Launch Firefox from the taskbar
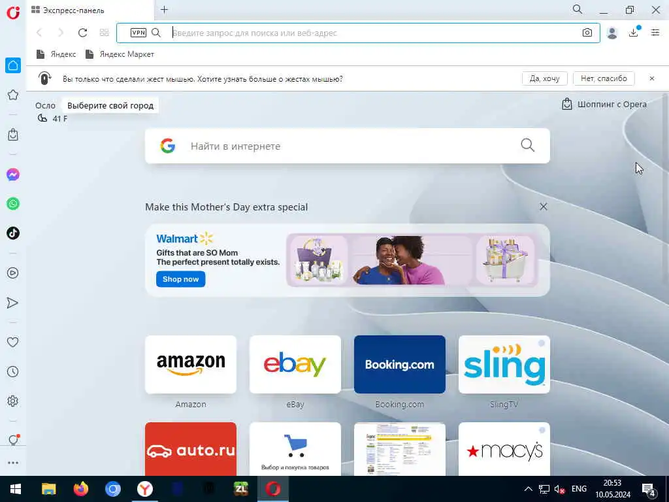 (80, 489)
